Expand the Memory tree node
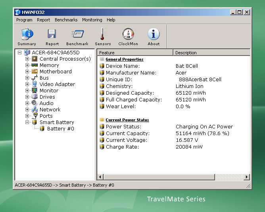The height and width of the screenshot is (212, 265). [27, 65]
